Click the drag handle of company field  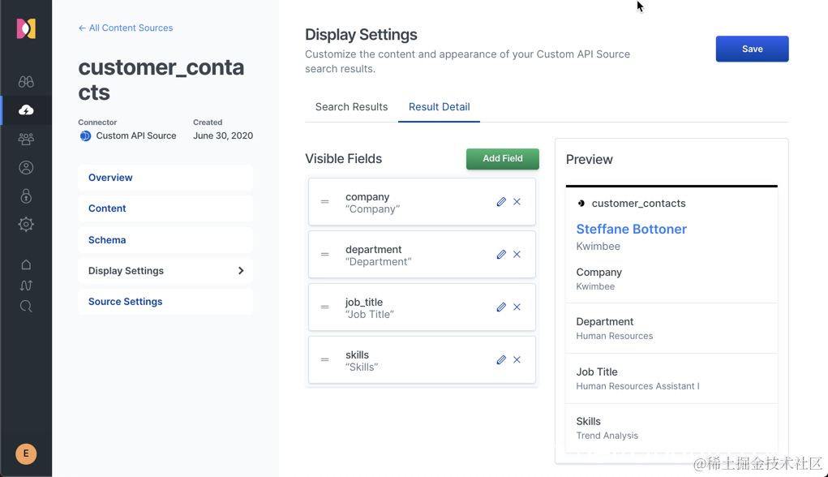324,202
